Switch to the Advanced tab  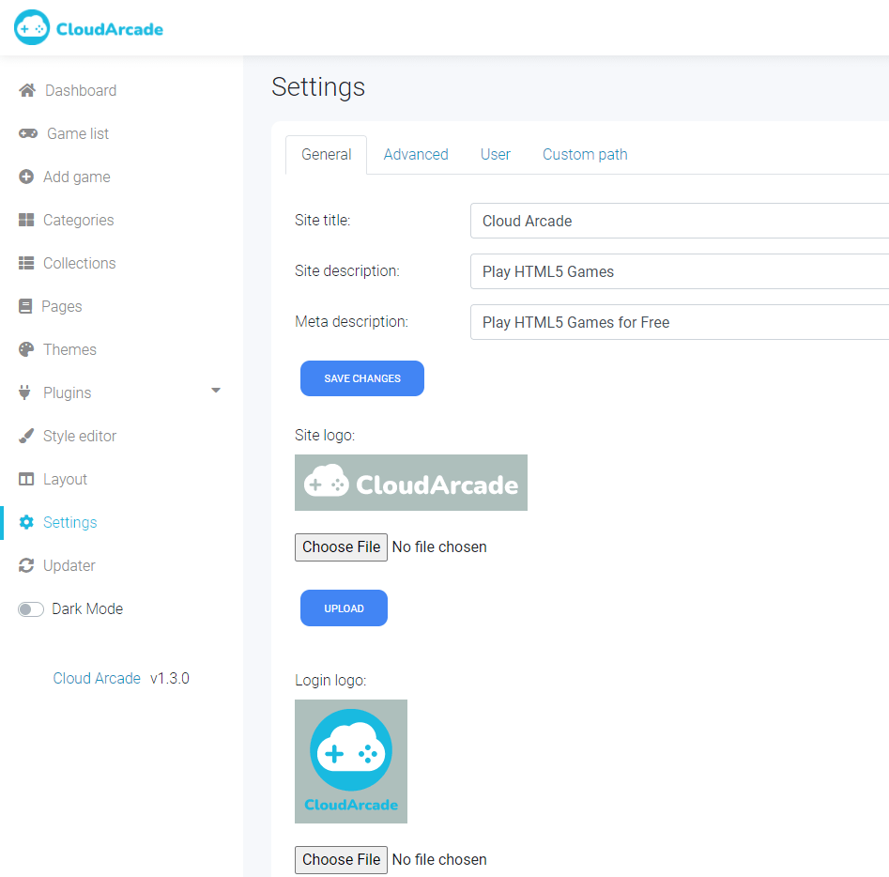pyautogui.click(x=416, y=154)
